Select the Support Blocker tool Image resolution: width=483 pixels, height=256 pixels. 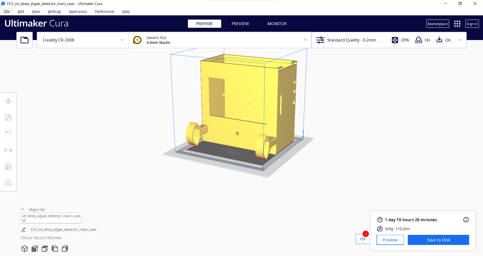pos(8,183)
